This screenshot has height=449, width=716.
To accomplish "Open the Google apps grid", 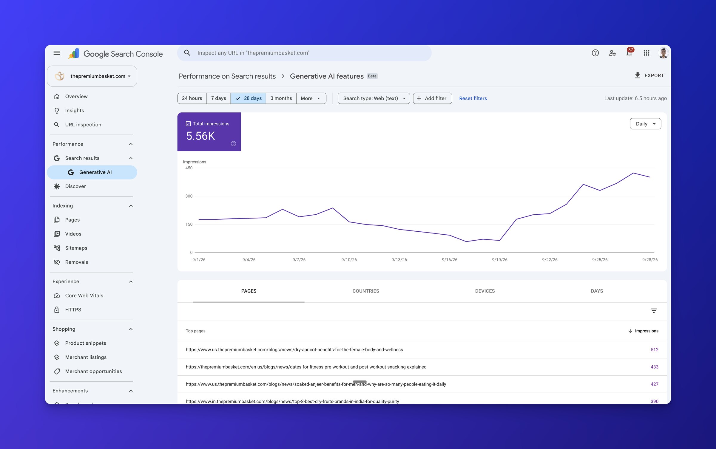I will point(646,53).
